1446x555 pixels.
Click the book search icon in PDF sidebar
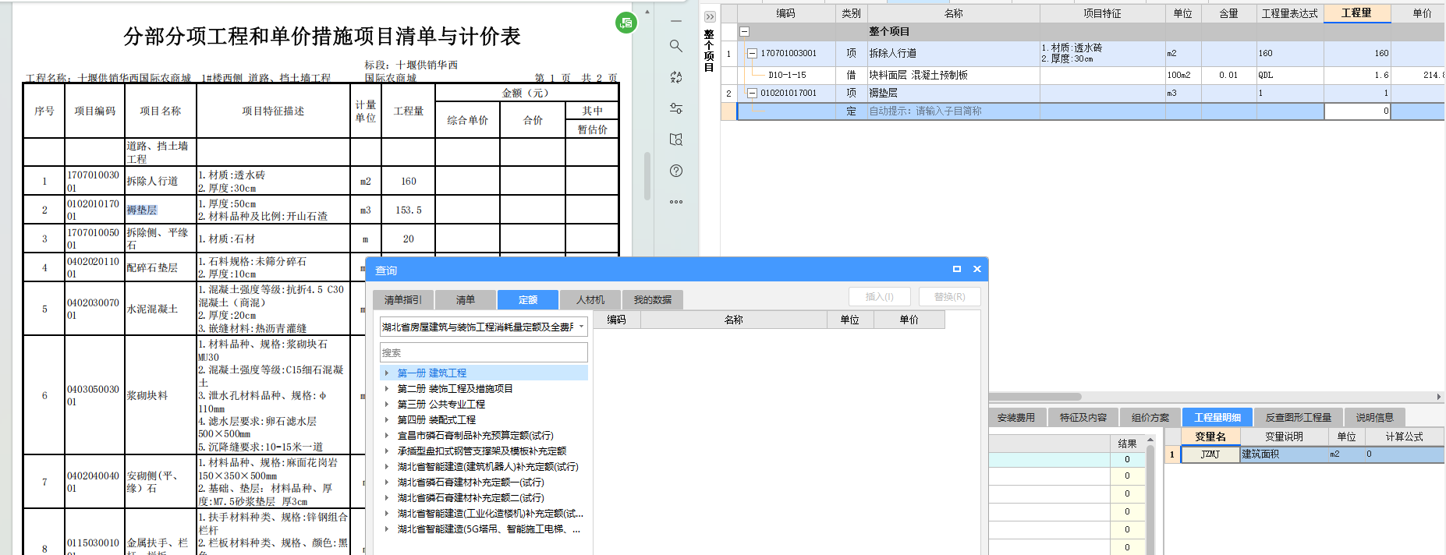point(676,140)
